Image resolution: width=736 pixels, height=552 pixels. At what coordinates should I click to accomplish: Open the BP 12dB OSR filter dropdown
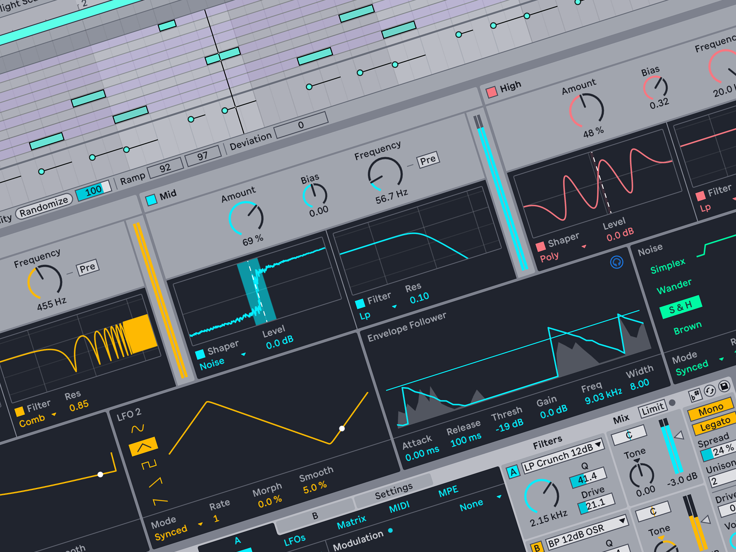587,533
